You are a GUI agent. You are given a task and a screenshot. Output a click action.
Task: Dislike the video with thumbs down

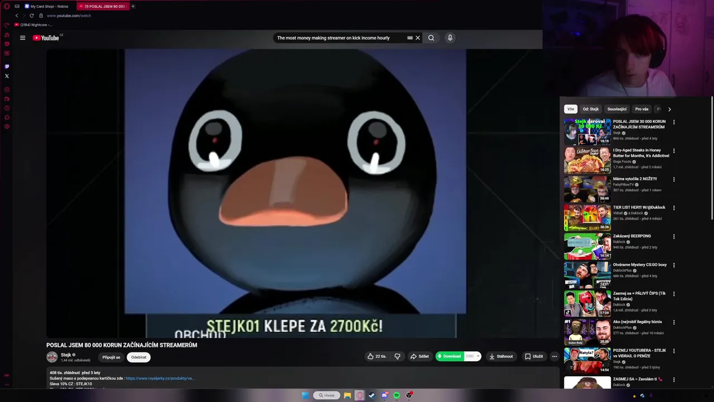point(397,356)
